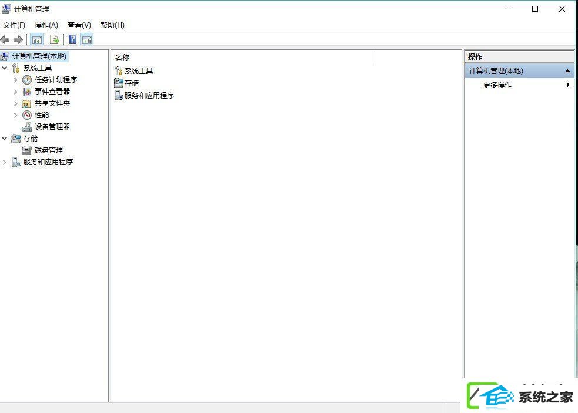Screen dimensions: 578x413
Task: Click the 存储 icon in tree
Action: pos(16,139)
